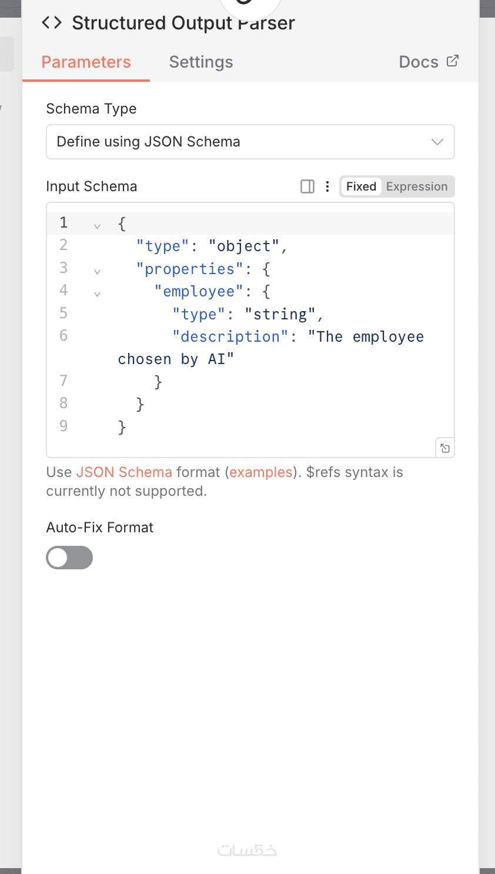
Task: Select the Fixed mode option
Action: [361, 186]
